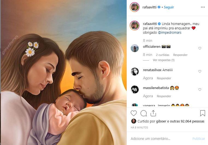Open the three-dot more options menu
208x145 pixels.
(x=203, y=7)
